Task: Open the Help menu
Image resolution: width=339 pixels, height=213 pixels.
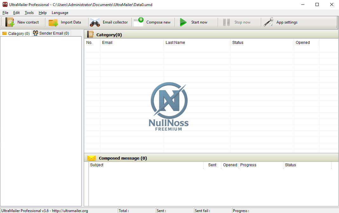Action: pyautogui.click(x=42, y=13)
